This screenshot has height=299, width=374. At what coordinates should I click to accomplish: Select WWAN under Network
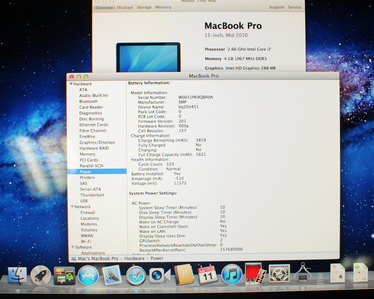87,236
